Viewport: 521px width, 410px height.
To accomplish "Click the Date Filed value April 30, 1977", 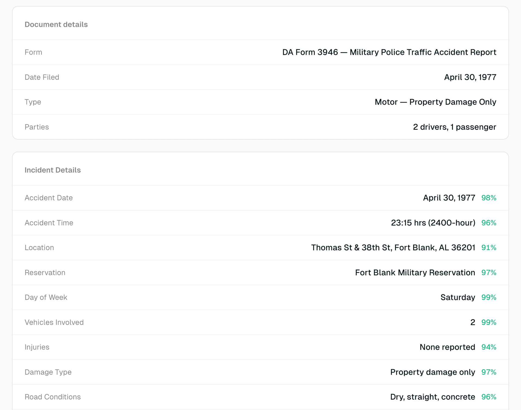I will 470,77.
